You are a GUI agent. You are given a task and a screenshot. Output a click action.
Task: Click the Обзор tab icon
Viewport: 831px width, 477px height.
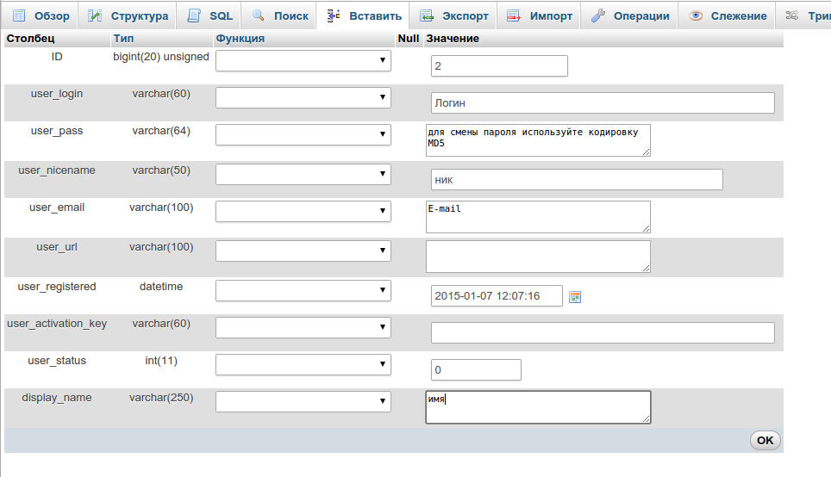19,15
